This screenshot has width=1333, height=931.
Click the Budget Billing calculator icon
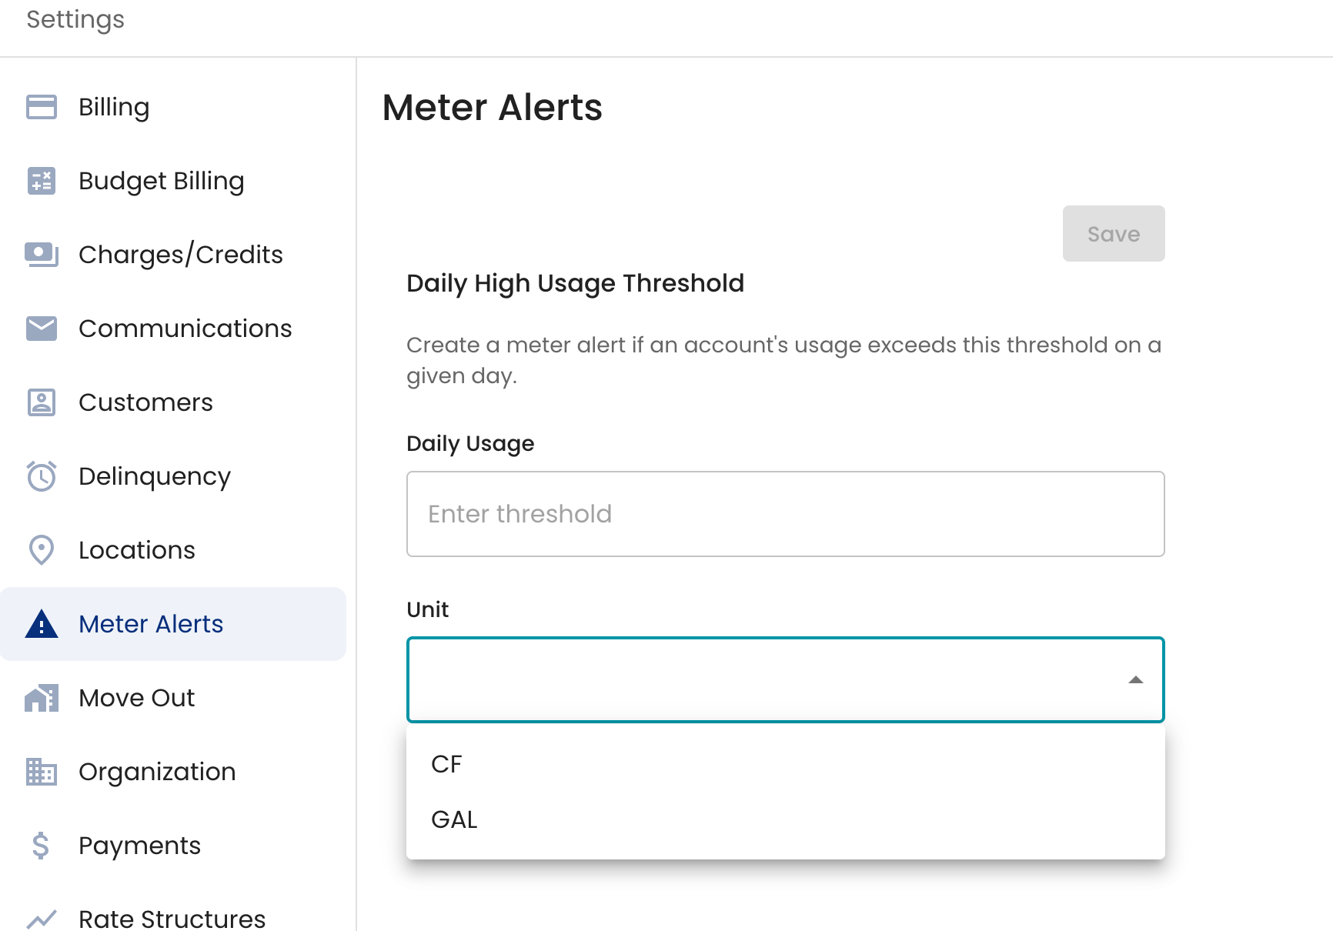42,181
